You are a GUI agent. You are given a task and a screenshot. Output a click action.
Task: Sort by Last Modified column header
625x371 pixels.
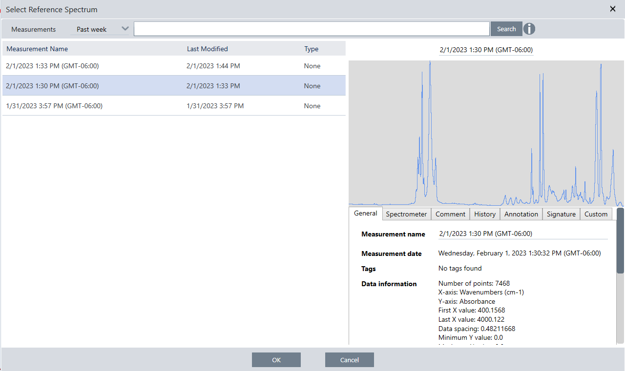(x=208, y=49)
